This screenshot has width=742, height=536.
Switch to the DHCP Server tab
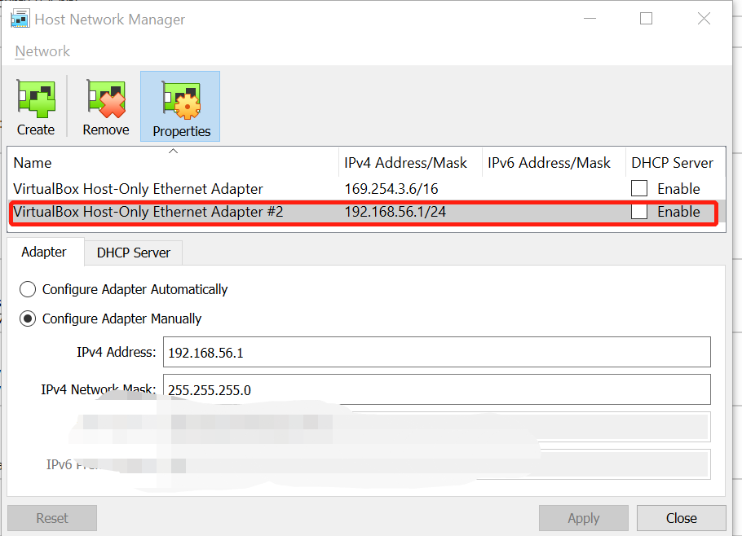point(132,253)
